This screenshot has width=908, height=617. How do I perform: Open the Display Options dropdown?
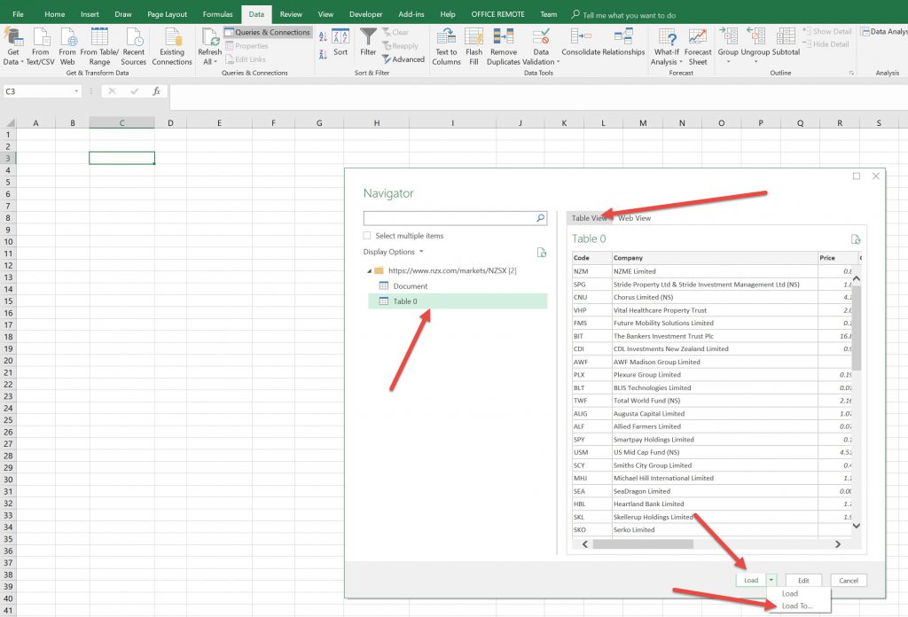pos(394,252)
